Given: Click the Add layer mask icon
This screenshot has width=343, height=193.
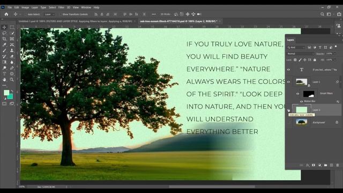Looking at the screenshot, I should pos(314,165).
